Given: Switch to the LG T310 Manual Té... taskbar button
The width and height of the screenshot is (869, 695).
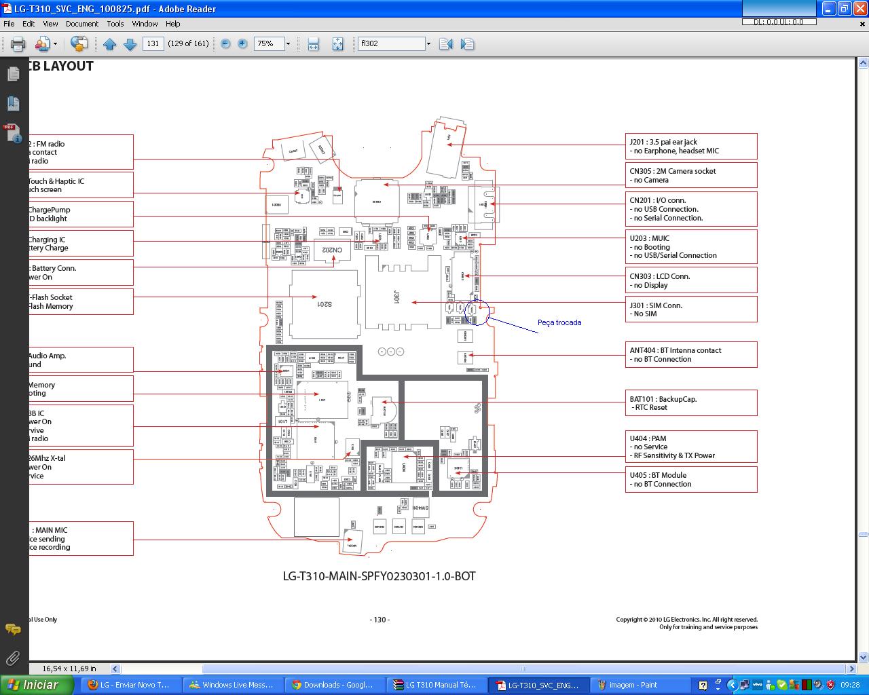Looking at the screenshot, I should (x=436, y=685).
